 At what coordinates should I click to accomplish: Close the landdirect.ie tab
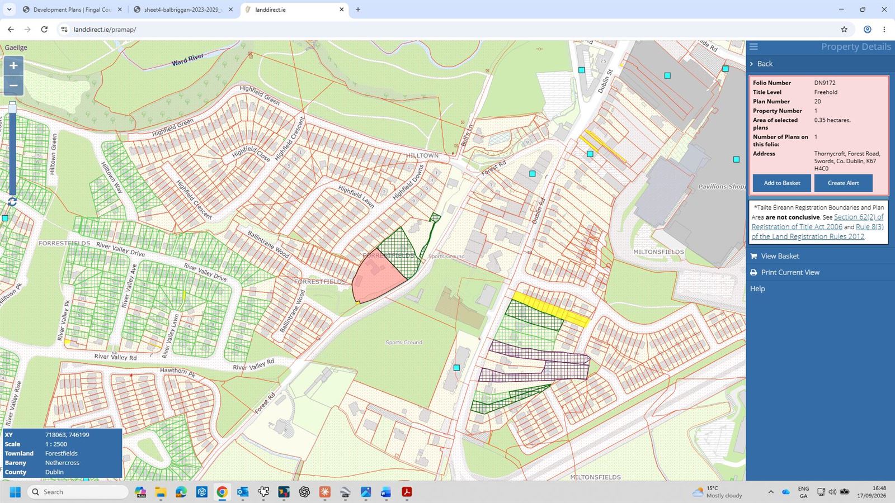[342, 10]
